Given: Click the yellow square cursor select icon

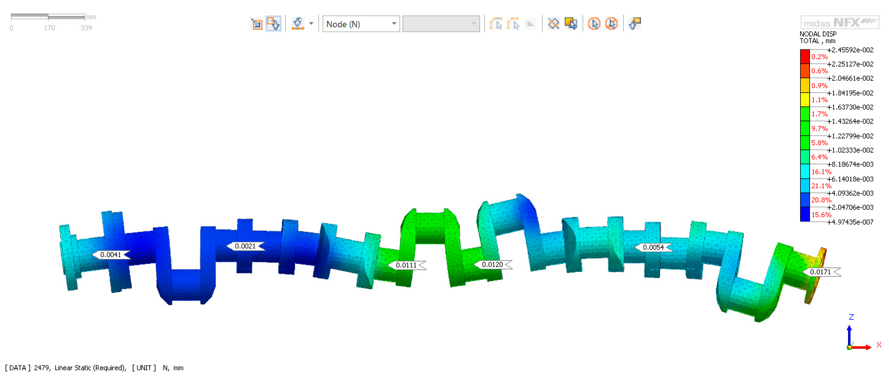Looking at the screenshot, I should (x=571, y=24).
